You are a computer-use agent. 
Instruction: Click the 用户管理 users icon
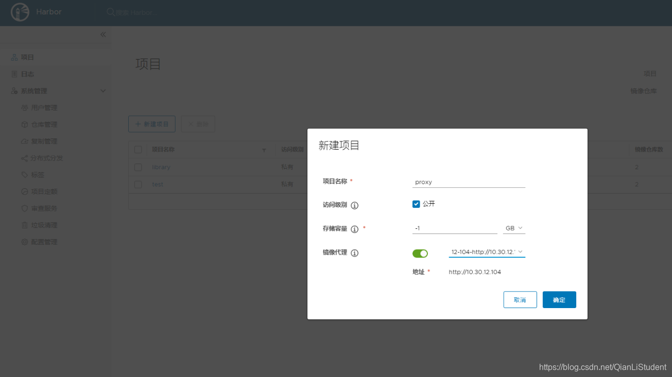point(24,108)
